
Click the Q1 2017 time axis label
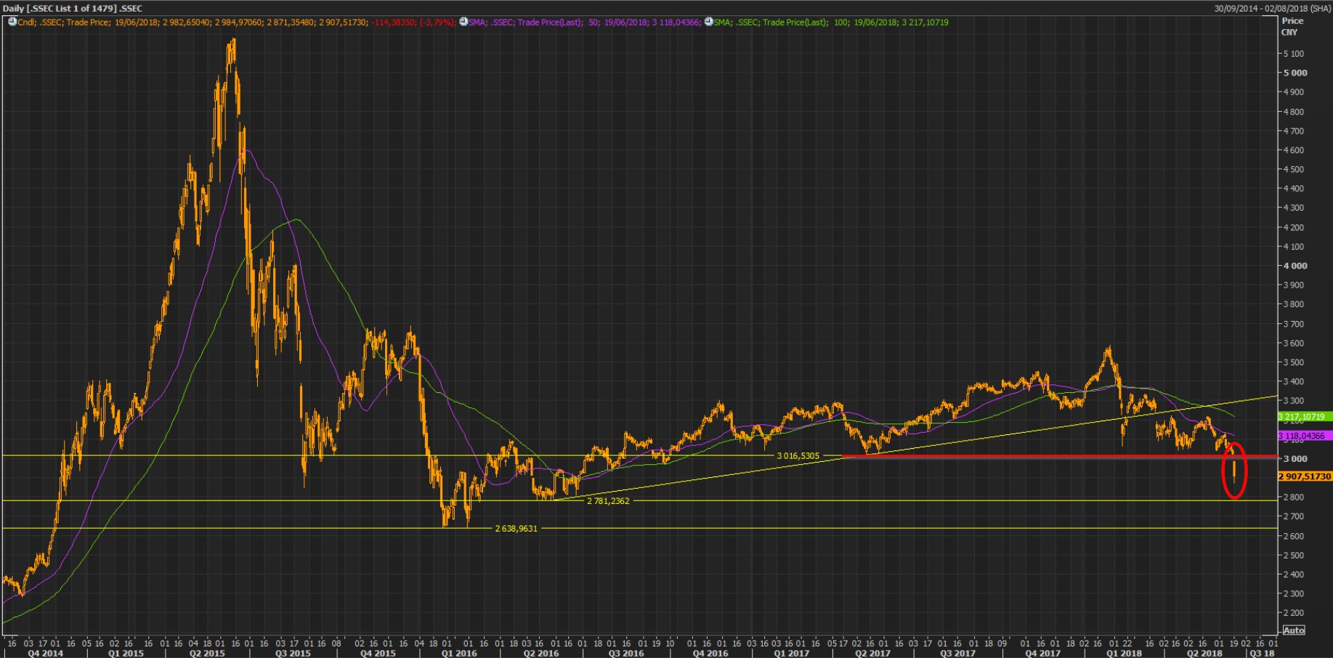pos(791,653)
